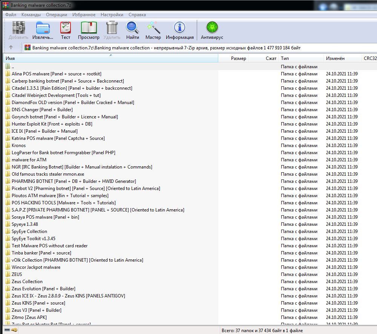Viewport: 377px width, 334px height.
Task: Click folder icon of Kronos
Action: [x=8, y=145]
